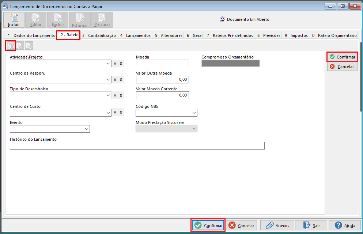Go to the 5 - Alteradores tab
The image size is (363, 234).
click(x=169, y=35)
